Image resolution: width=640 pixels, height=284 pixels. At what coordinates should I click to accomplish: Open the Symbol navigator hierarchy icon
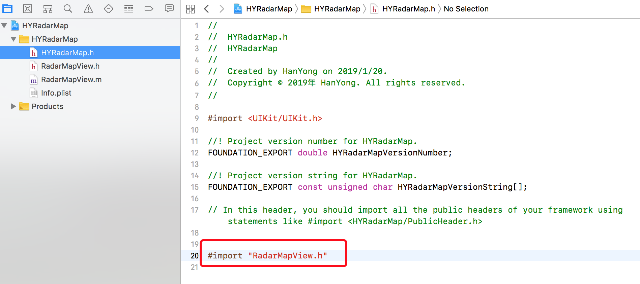(48, 9)
